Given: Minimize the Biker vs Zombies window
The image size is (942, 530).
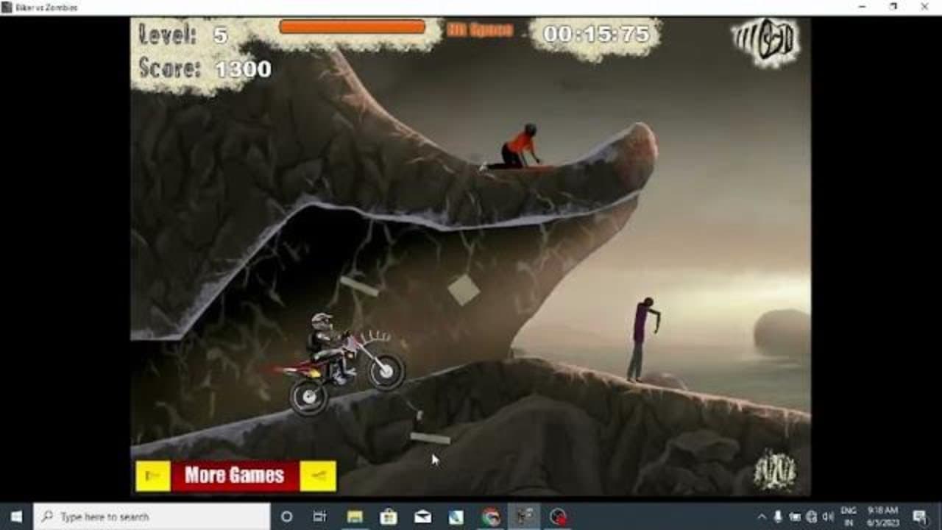Looking at the screenshot, I should [862, 7].
